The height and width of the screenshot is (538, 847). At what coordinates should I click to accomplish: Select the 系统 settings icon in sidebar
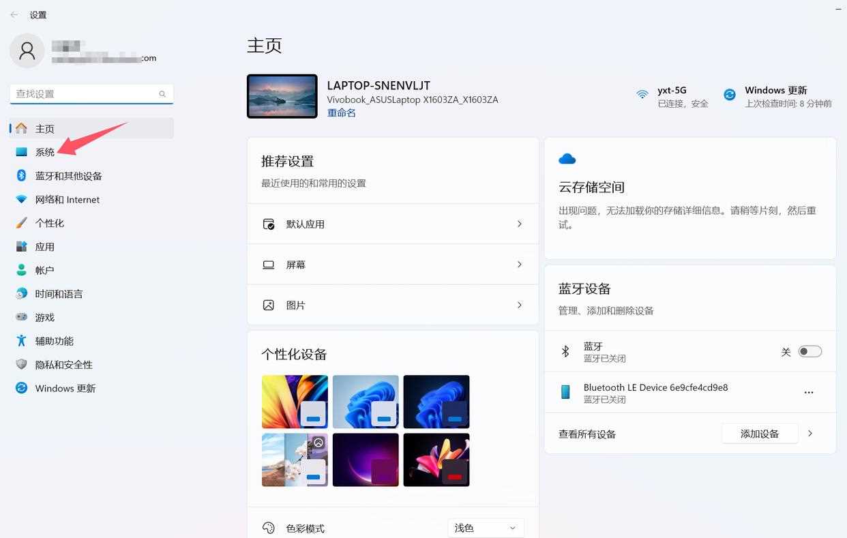(22, 152)
